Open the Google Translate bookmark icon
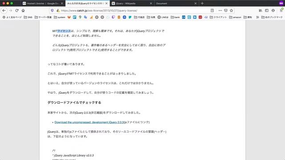 click(x=85, y=17)
